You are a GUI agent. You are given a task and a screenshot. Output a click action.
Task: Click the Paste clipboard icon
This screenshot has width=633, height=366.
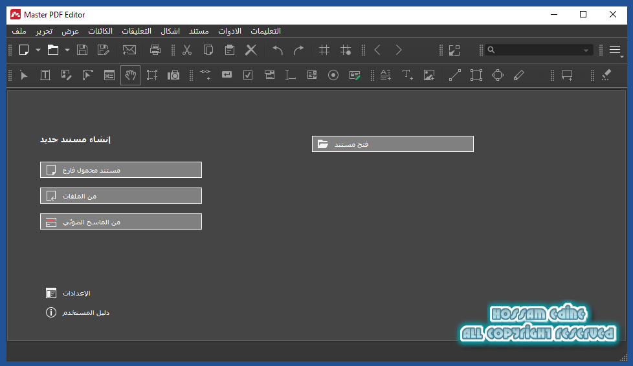[x=230, y=50]
